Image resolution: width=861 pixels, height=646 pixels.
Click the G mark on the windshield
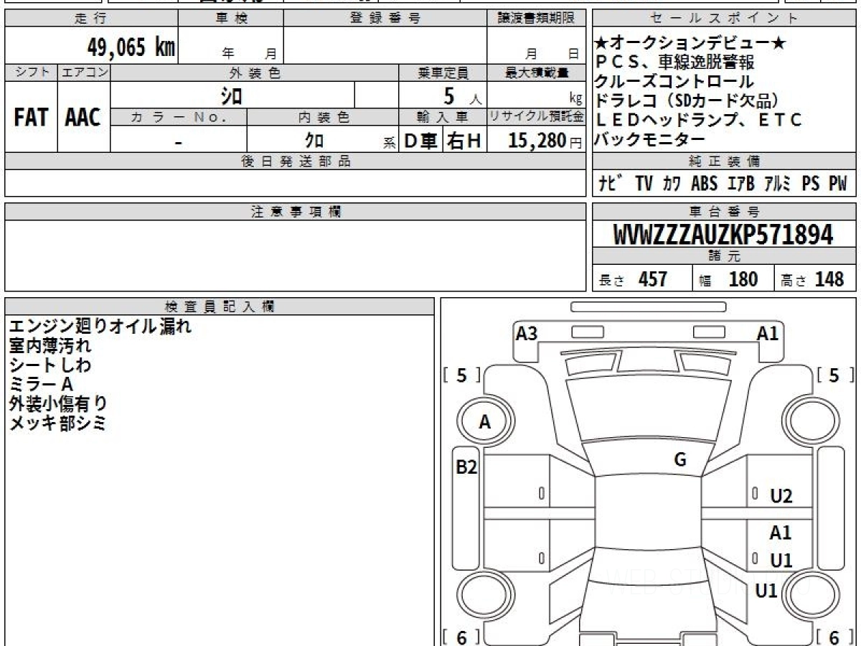tap(680, 460)
